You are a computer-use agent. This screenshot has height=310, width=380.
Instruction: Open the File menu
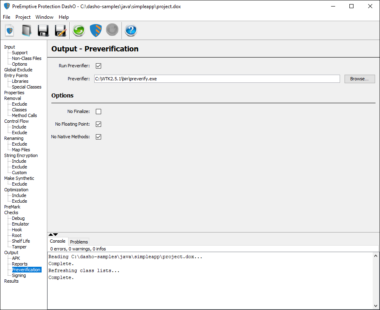pos(7,17)
